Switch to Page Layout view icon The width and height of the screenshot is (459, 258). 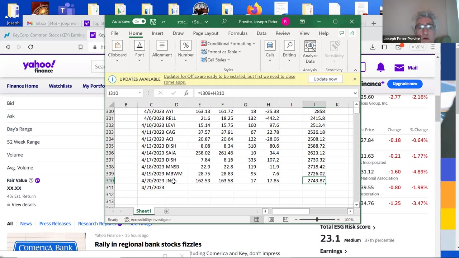(271, 219)
